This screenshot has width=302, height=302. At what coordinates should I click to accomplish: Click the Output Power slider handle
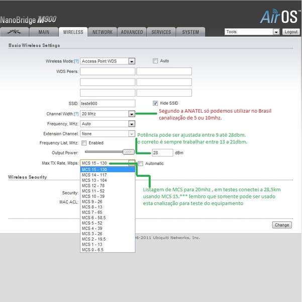(x=129, y=152)
